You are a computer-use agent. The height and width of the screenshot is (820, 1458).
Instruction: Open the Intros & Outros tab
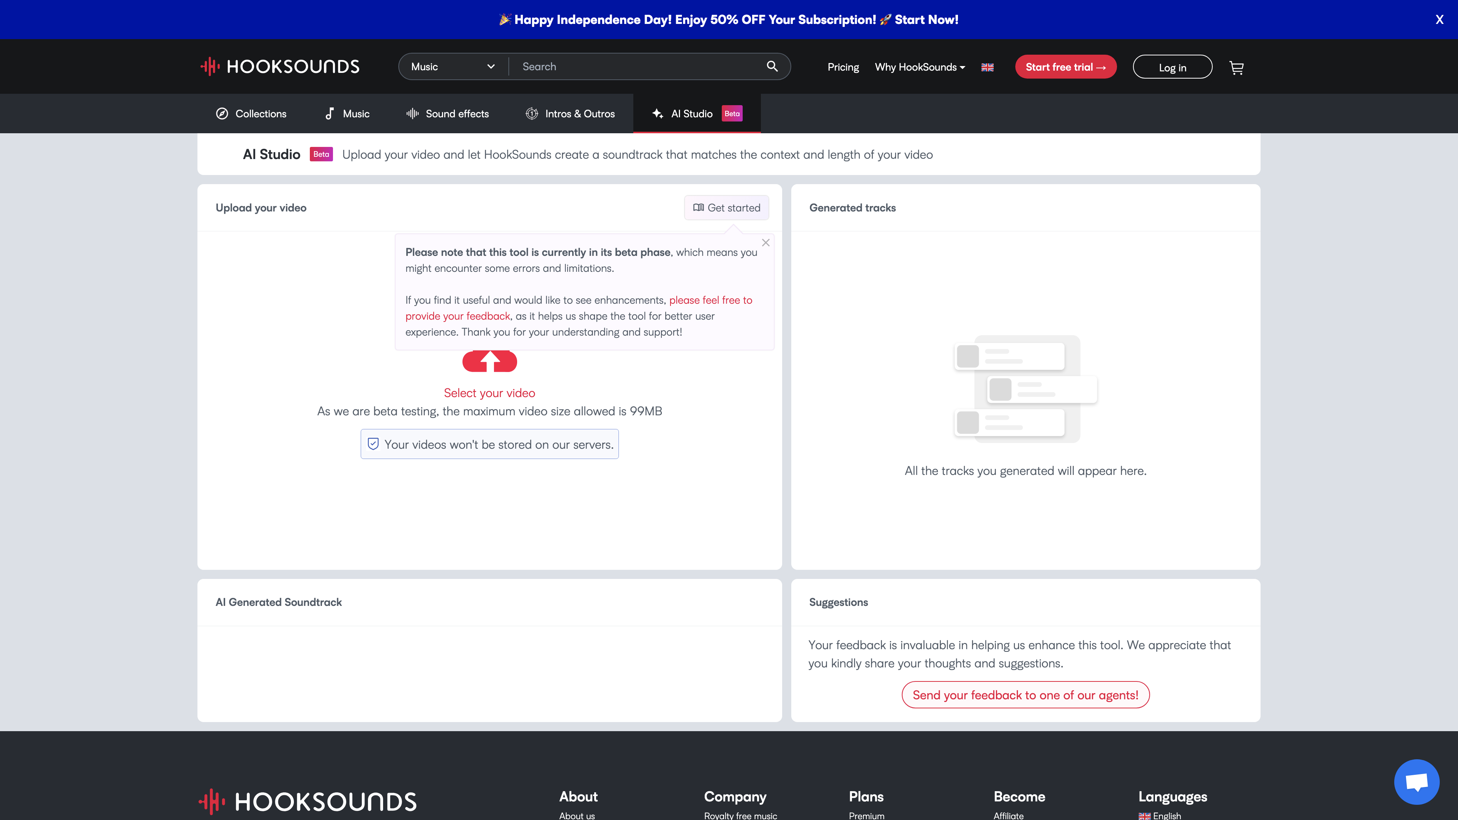pyautogui.click(x=570, y=114)
